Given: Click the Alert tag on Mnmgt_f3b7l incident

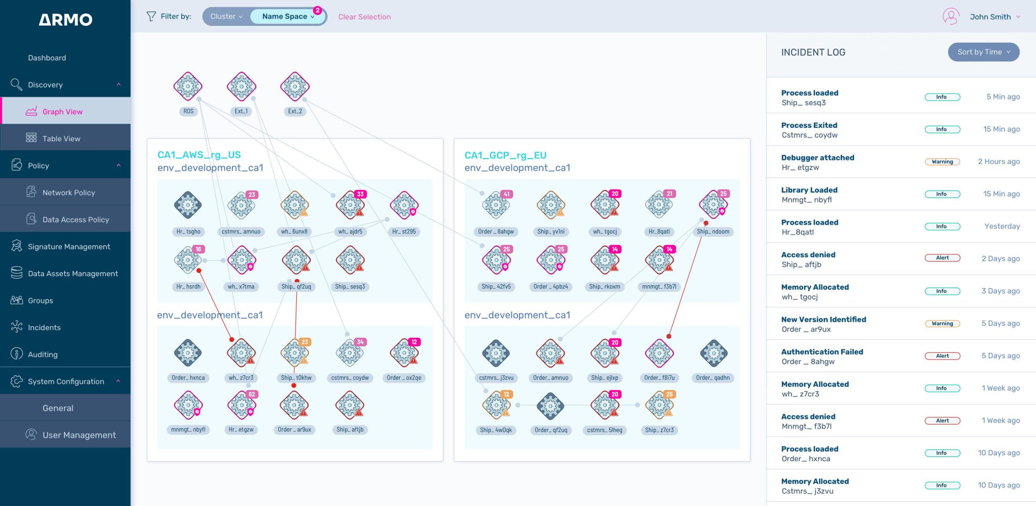Looking at the screenshot, I should 942,420.
